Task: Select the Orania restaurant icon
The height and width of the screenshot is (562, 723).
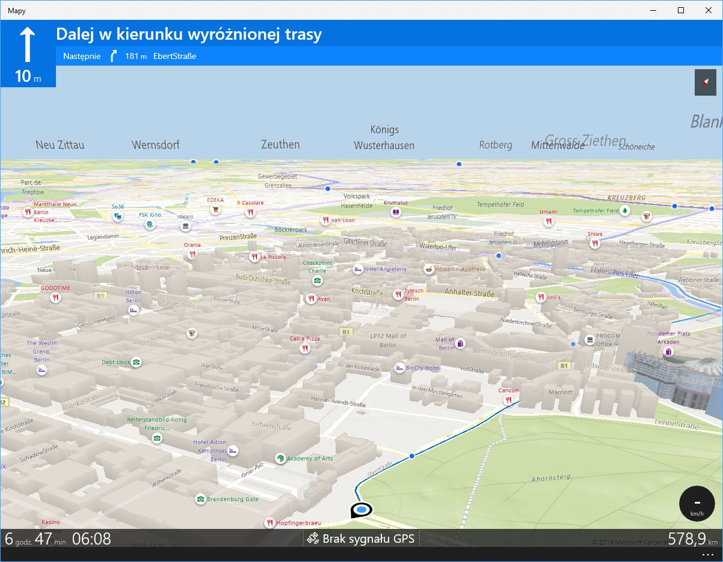Action: (192, 255)
